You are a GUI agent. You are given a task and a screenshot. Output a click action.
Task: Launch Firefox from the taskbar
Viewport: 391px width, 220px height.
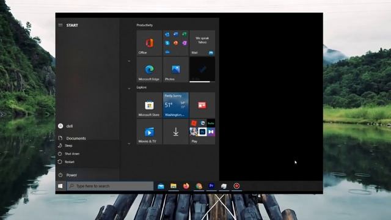pyautogui.click(x=186, y=186)
